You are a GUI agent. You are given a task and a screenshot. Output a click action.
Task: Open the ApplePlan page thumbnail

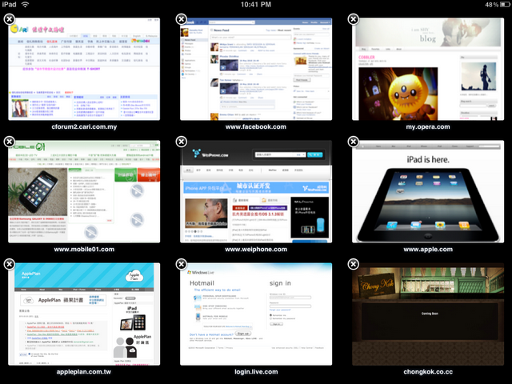[x=84, y=314]
